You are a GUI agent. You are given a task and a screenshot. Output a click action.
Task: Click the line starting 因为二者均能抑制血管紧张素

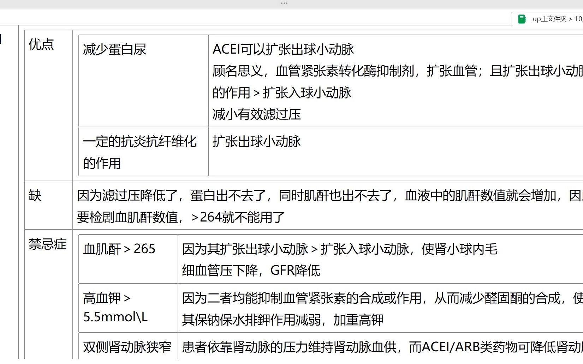pos(382,298)
